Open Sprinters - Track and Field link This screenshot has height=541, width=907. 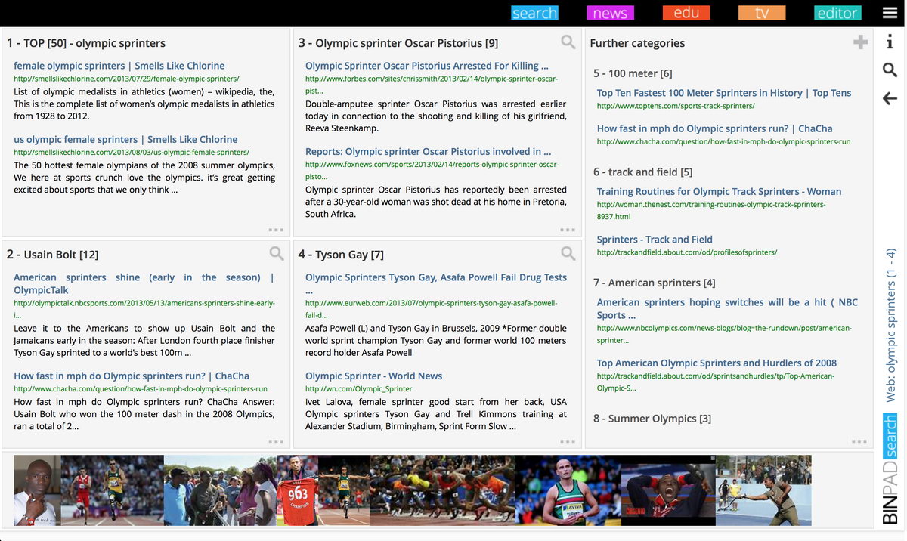pos(655,239)
